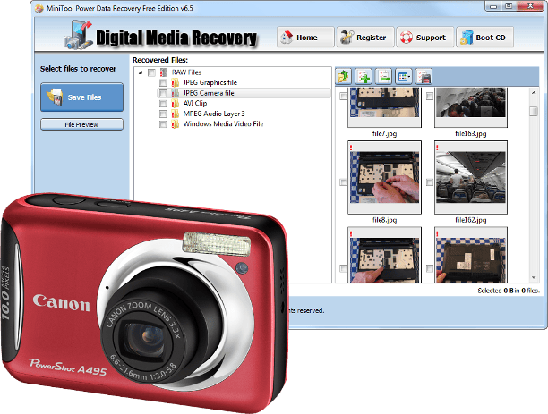
Task: Open the Support button
Action: [425, 37]
